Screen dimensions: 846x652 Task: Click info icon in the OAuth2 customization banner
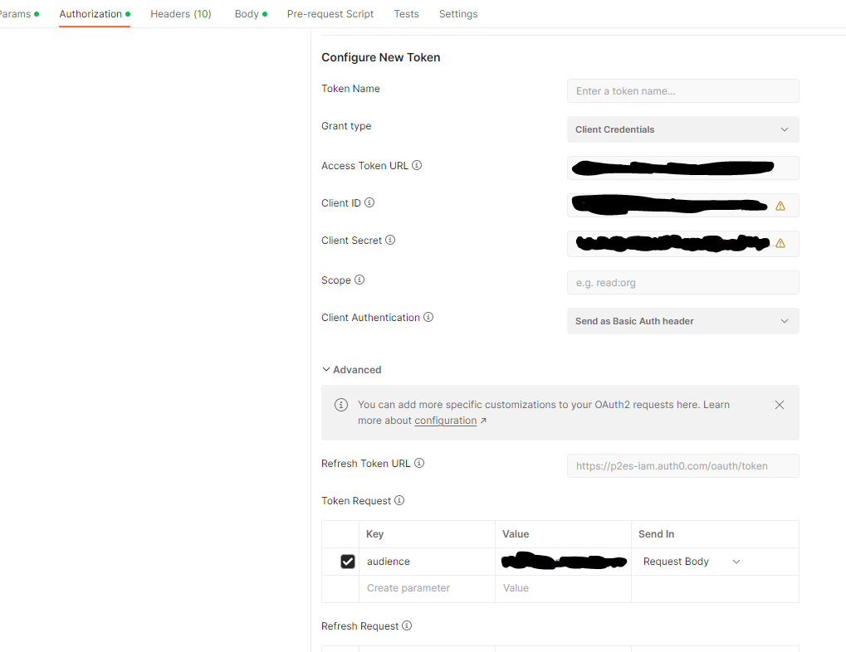341,405
